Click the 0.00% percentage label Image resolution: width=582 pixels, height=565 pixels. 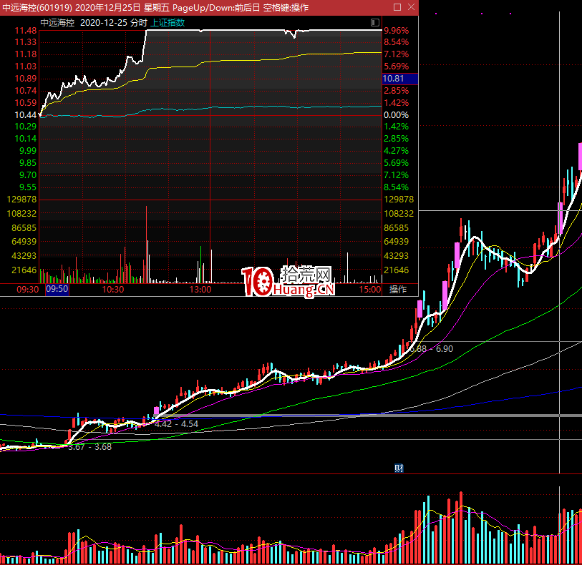pyautogui.click(x=396, y=115)
